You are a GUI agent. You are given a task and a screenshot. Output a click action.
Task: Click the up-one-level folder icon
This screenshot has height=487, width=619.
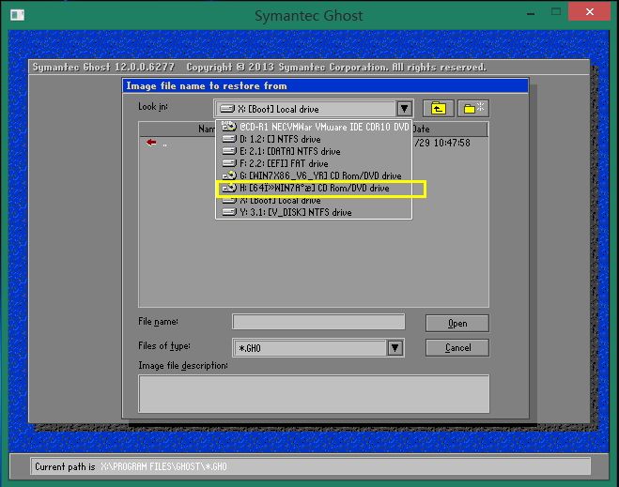click(439, 109)
